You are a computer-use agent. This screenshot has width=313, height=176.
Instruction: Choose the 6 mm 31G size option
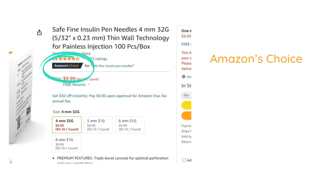click(130, 125)
